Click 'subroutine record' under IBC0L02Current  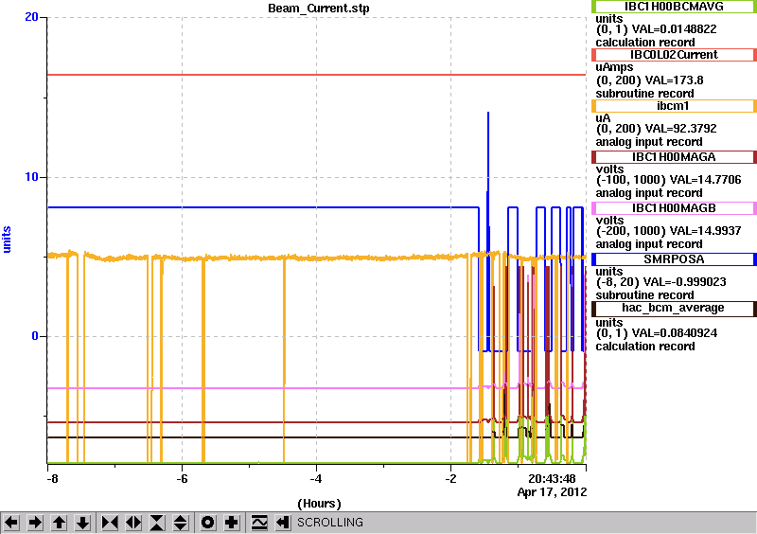pos(644,94)
